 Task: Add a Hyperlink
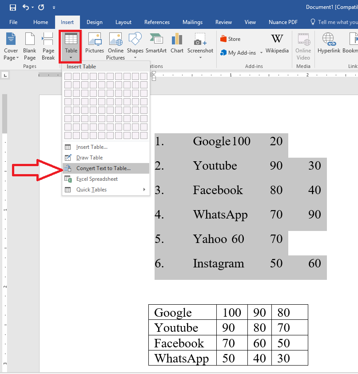point(329,44)
